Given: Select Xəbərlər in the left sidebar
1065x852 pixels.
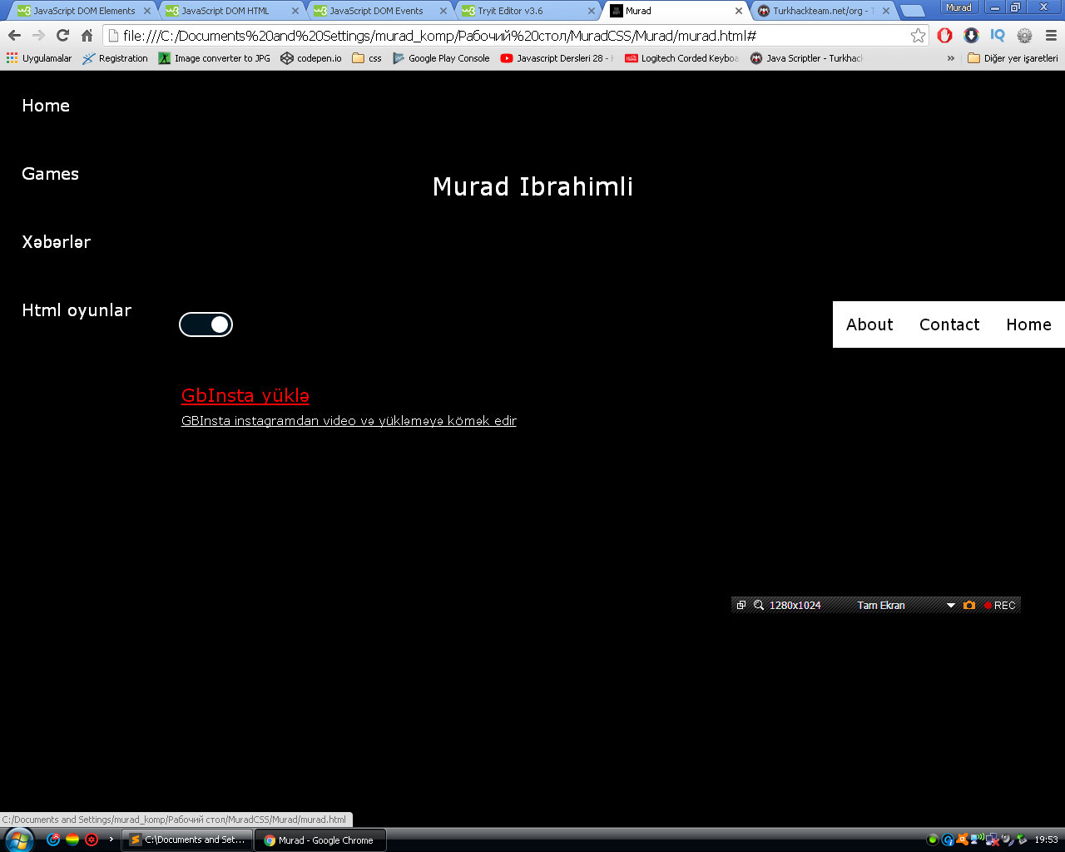Looking at the screenshot, I should coord(57,242).
